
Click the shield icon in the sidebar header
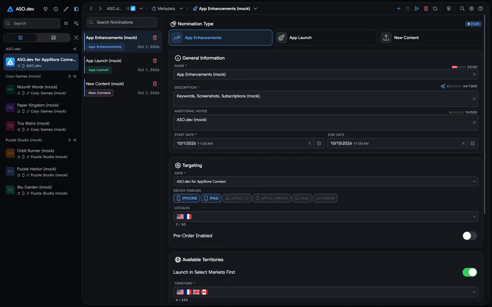56,9
